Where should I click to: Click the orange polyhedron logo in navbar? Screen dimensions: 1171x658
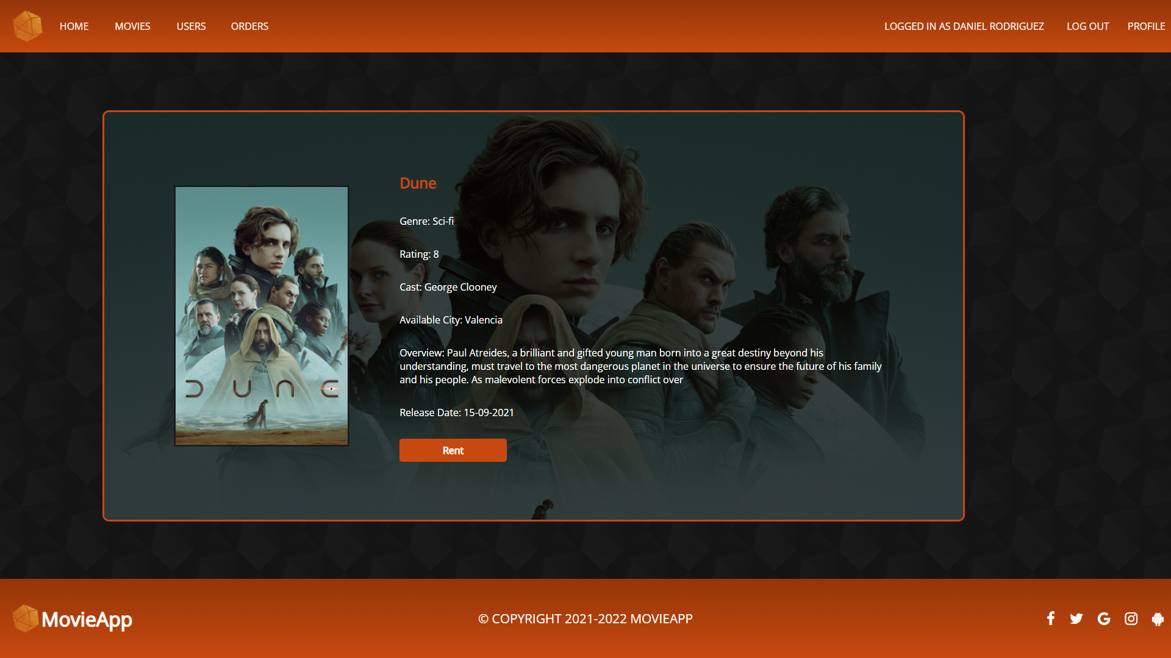click(x=27, y=26)
